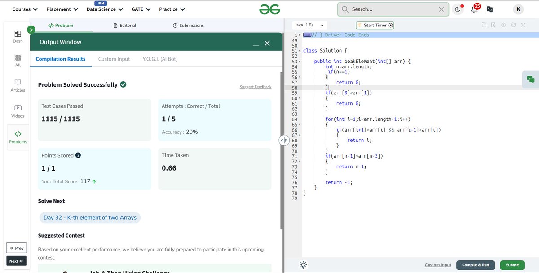
Task: Click the panel splitter handle icon
Action: (x=284, y=140)
